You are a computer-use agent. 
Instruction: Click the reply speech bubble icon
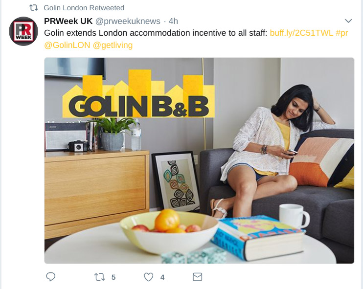tap(51, 277)
